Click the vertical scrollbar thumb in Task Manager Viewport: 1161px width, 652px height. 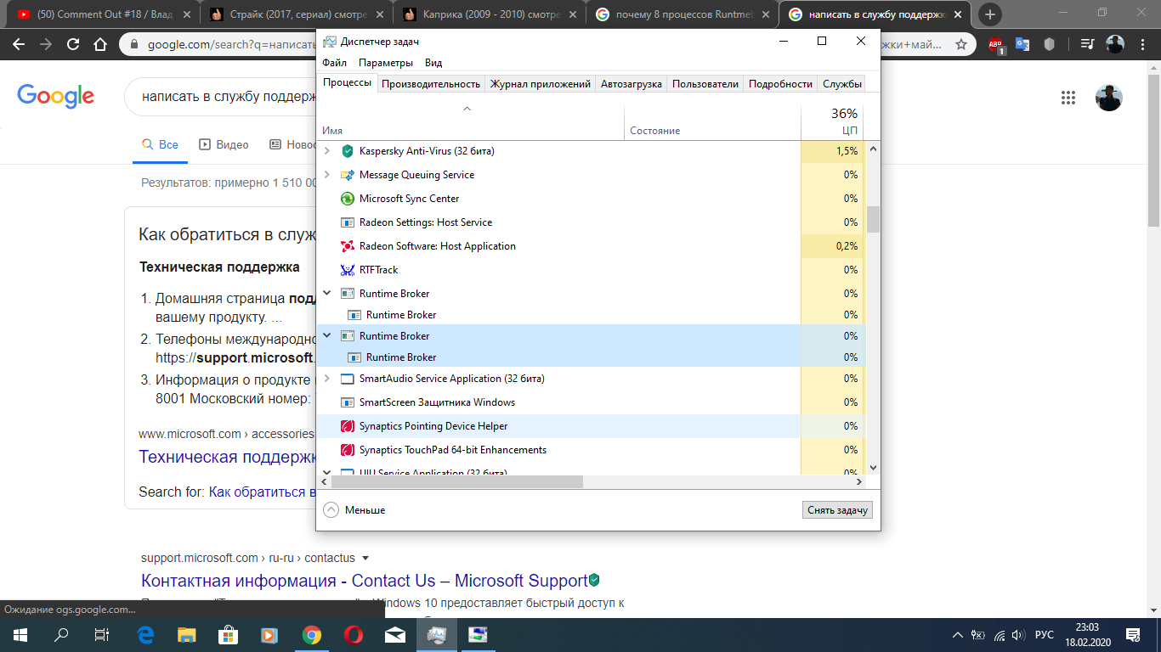pos(873,219)
